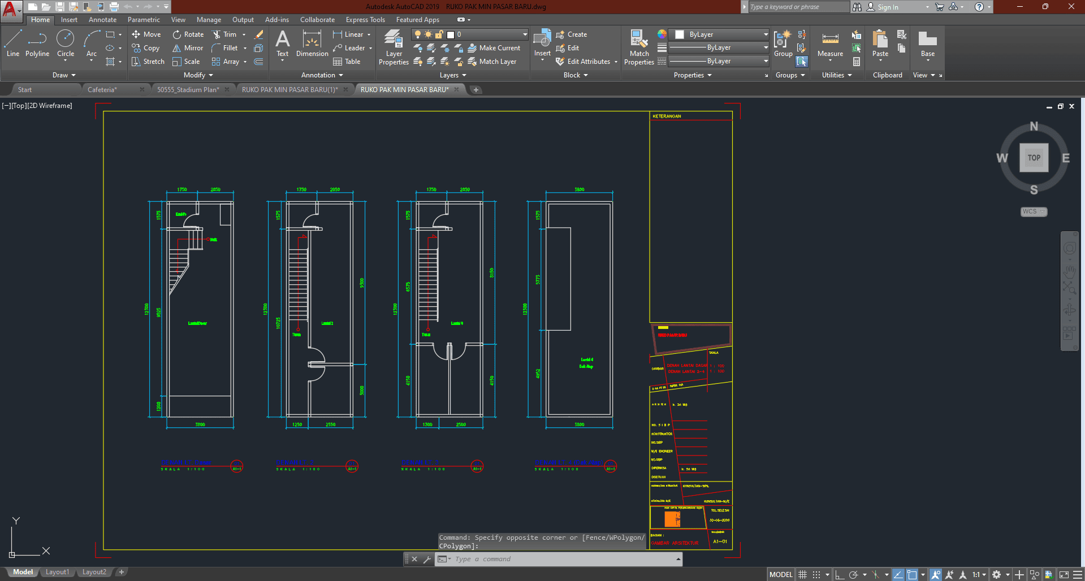Image resolution: width=1085 pixels, height=581 pixels.
Task: Toggle annotation visibility in status bar
Action: click(936, 575)
